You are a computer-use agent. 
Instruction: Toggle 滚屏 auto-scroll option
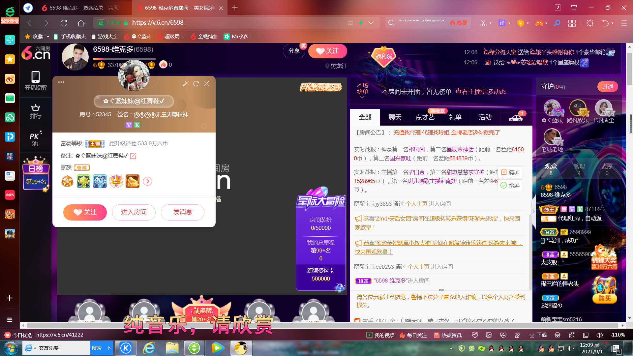(510, 186)
